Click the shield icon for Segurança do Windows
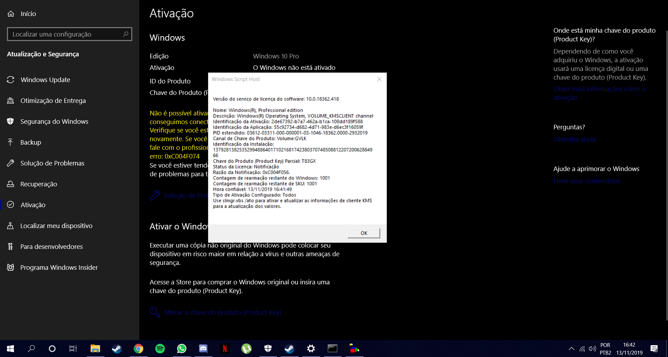Image resolution: width=668 pixels, height=357 pixels. 10,121
